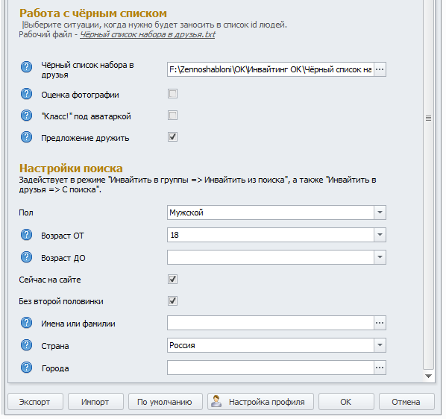Click the Экспорт button
The image size is (446, 419).
(x=35, y=402)
